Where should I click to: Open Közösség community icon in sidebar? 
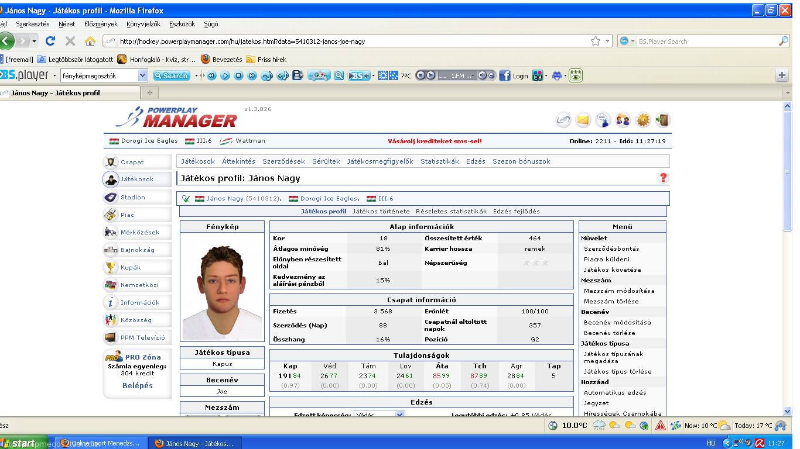coord(110,320)
